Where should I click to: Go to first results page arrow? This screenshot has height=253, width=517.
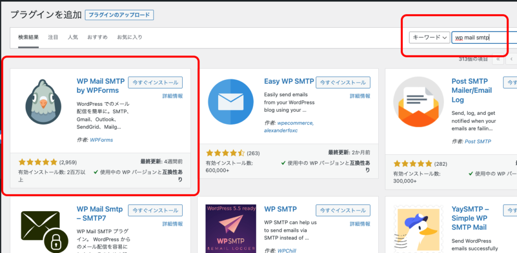498,59
